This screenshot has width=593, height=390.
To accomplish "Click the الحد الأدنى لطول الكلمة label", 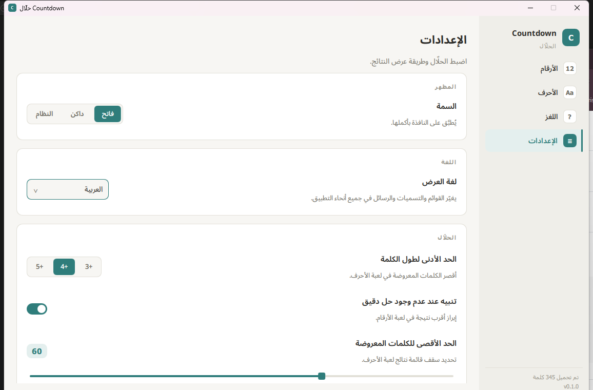I will pos(418,259).
